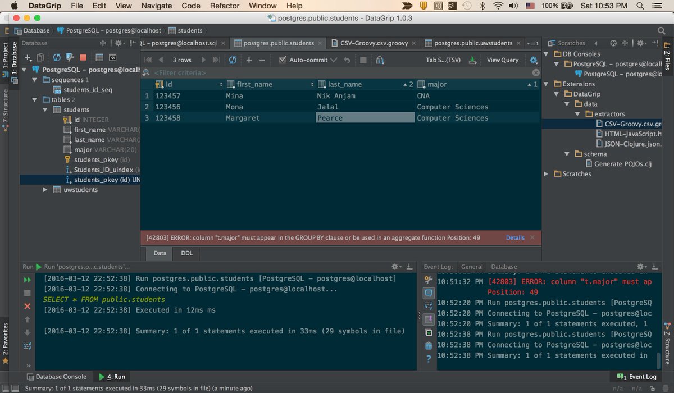The height and width of the screenshot is (393, 674).
Task: Go to next page of rows
Action: (x=204, y=60)
